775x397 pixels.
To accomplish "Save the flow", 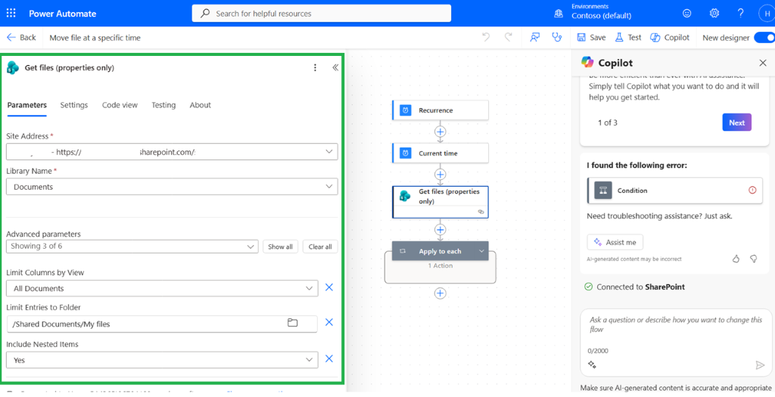I will click(x=591, y=38).
